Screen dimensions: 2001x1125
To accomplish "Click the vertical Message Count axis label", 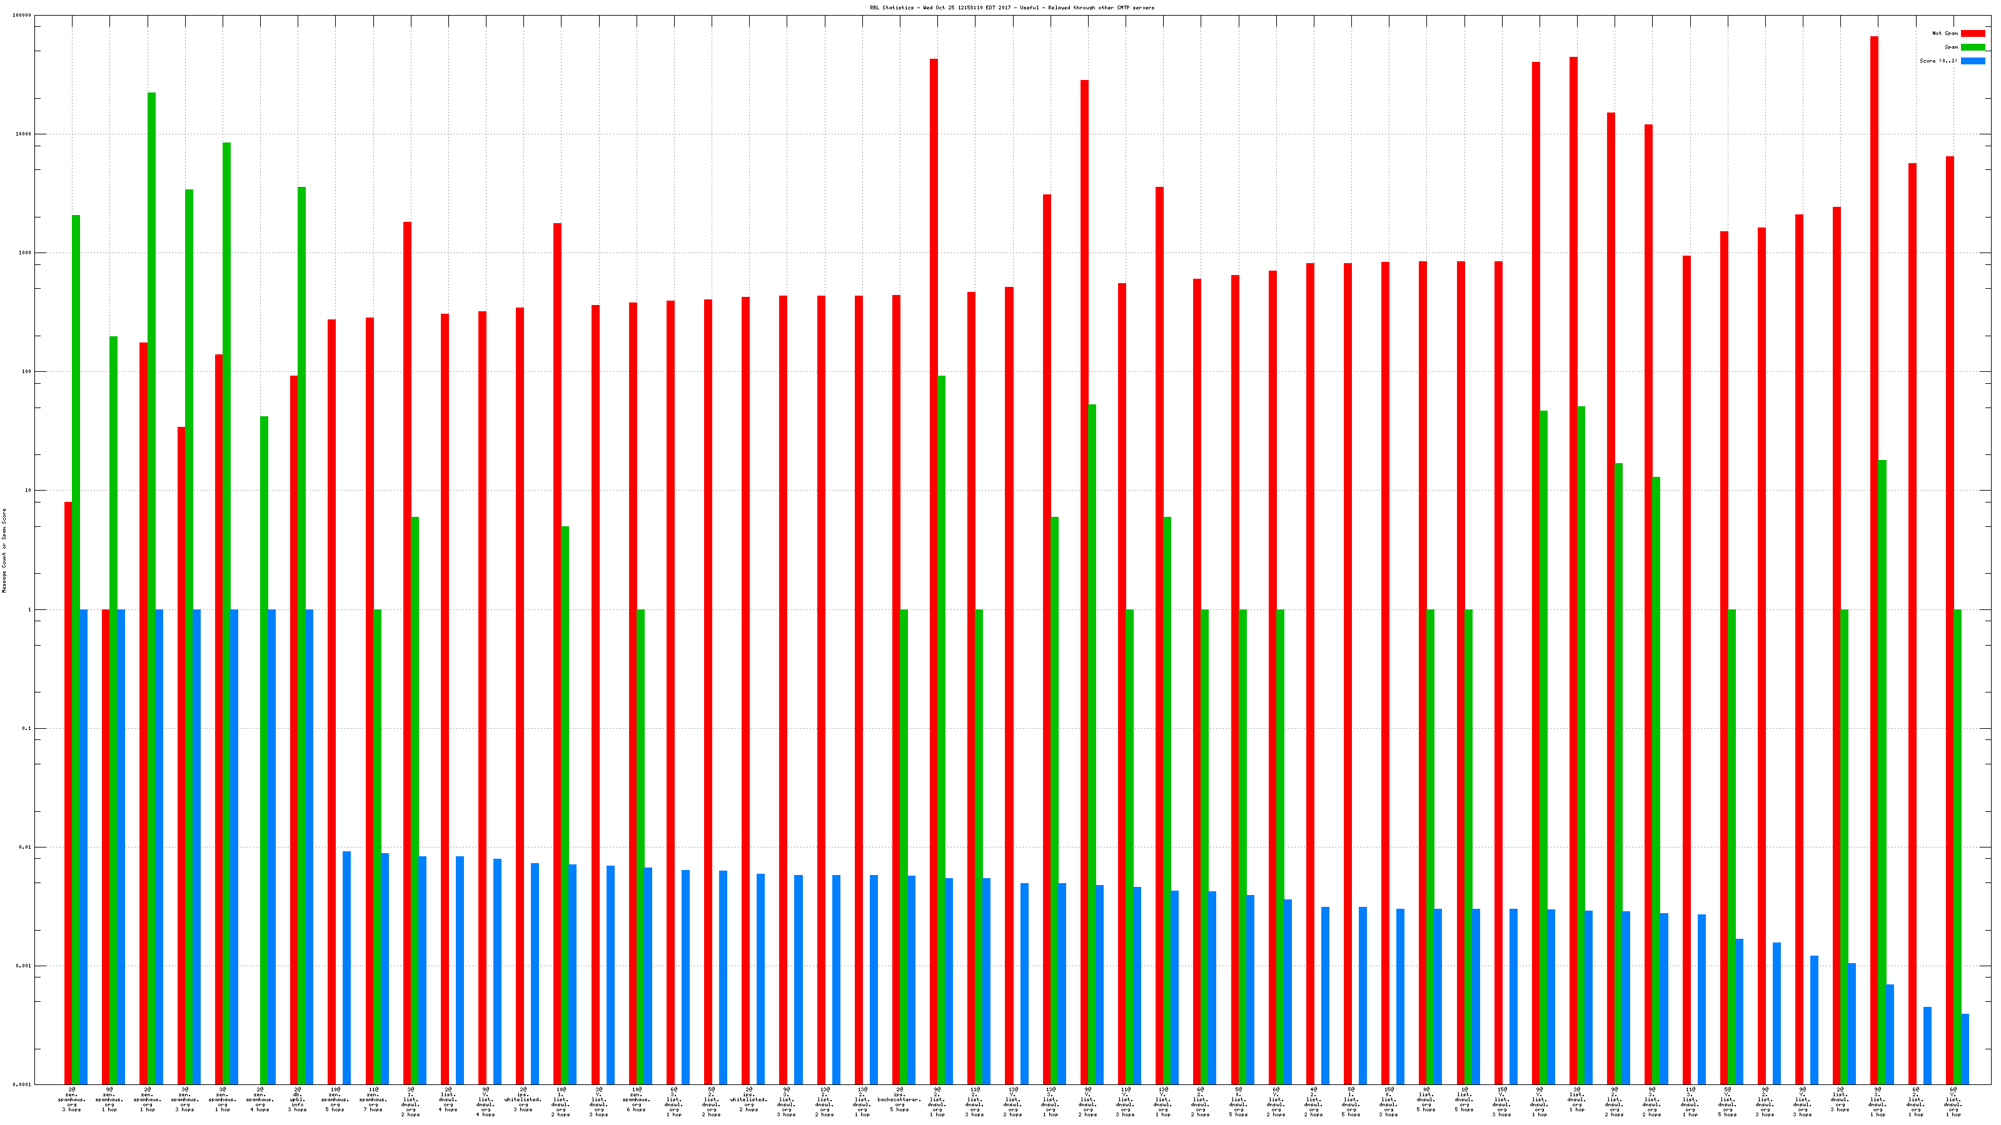I will (x=4, y=551).
